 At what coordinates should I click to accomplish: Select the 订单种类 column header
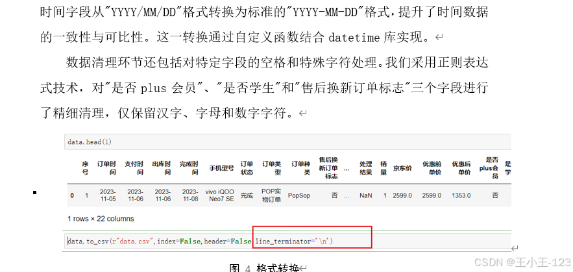point(300,168)
